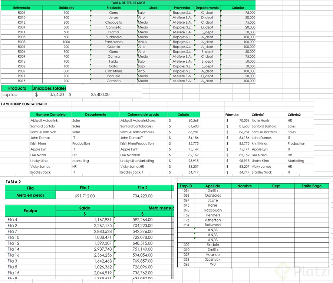Select reference cell R010

tap(22, 18)
